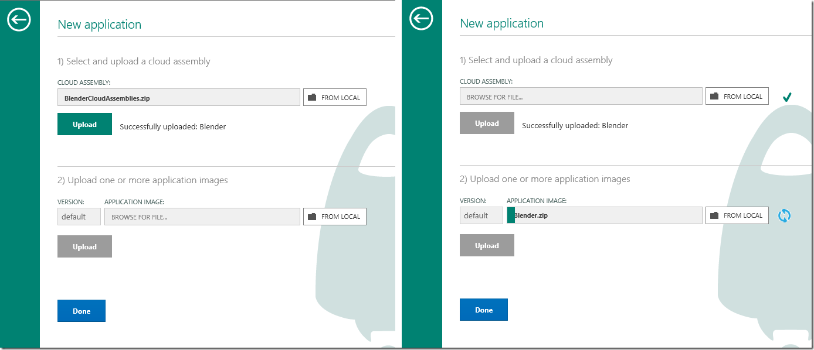Click the gray Upload button under Blender.zip
This screenshot has width=814, height=350.
tap(487, 245)
